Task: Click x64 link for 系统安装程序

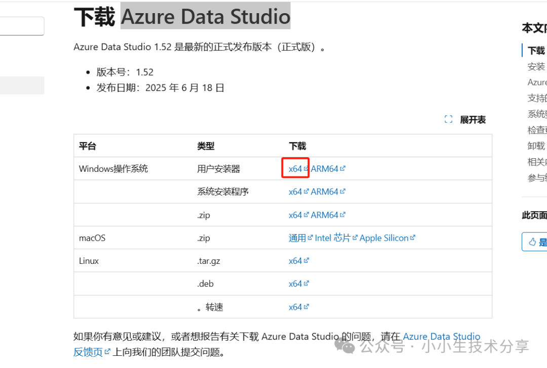Action: click(295, 192)
